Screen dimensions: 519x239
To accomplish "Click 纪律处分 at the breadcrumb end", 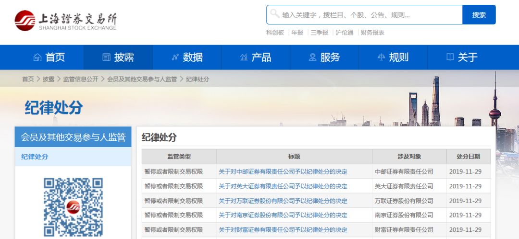I will (198, 79).
